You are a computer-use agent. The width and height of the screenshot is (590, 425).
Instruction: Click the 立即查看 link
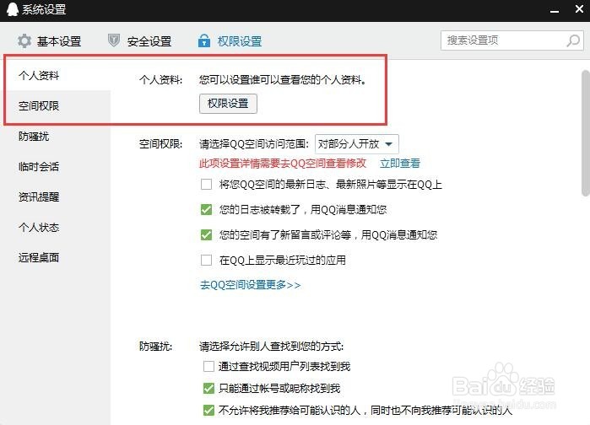[x=400, y=163]
